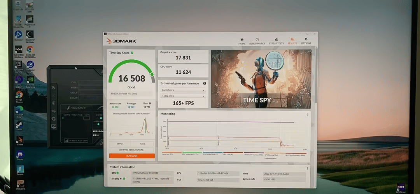Open the OPTIONS tab
This screenshot has height=194, width=420.
306,41
